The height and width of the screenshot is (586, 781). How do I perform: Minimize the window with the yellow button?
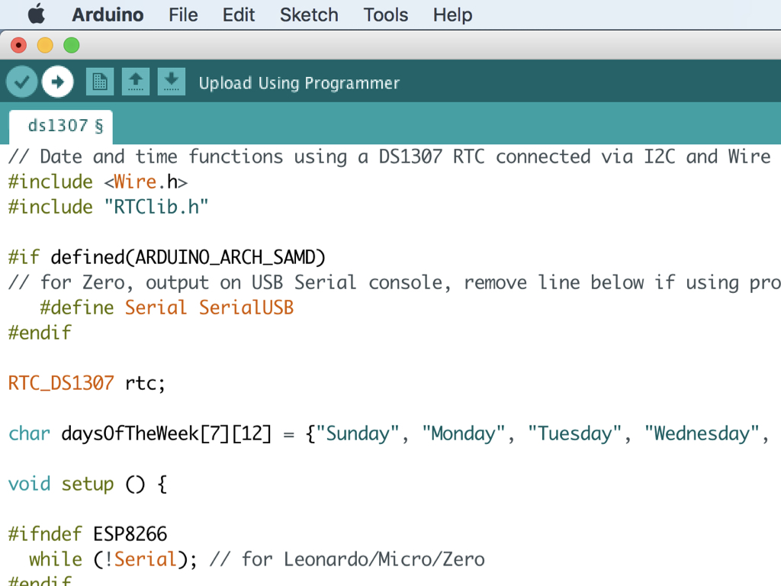pyautogui.click(x=45, y=45)
